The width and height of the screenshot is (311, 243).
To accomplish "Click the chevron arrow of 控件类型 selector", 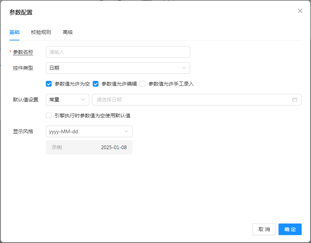I will click(184, 68).
